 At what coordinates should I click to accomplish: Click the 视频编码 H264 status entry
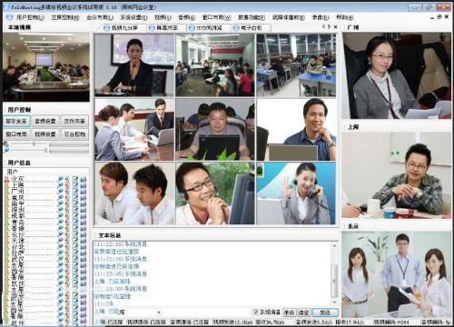tap(391, 322)
